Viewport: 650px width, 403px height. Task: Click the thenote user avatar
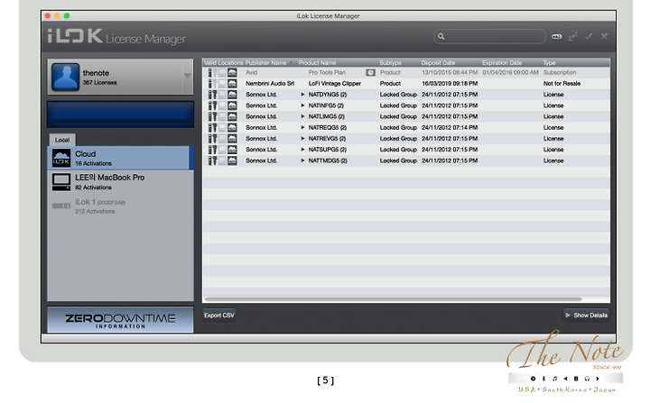tap(65, 77)
